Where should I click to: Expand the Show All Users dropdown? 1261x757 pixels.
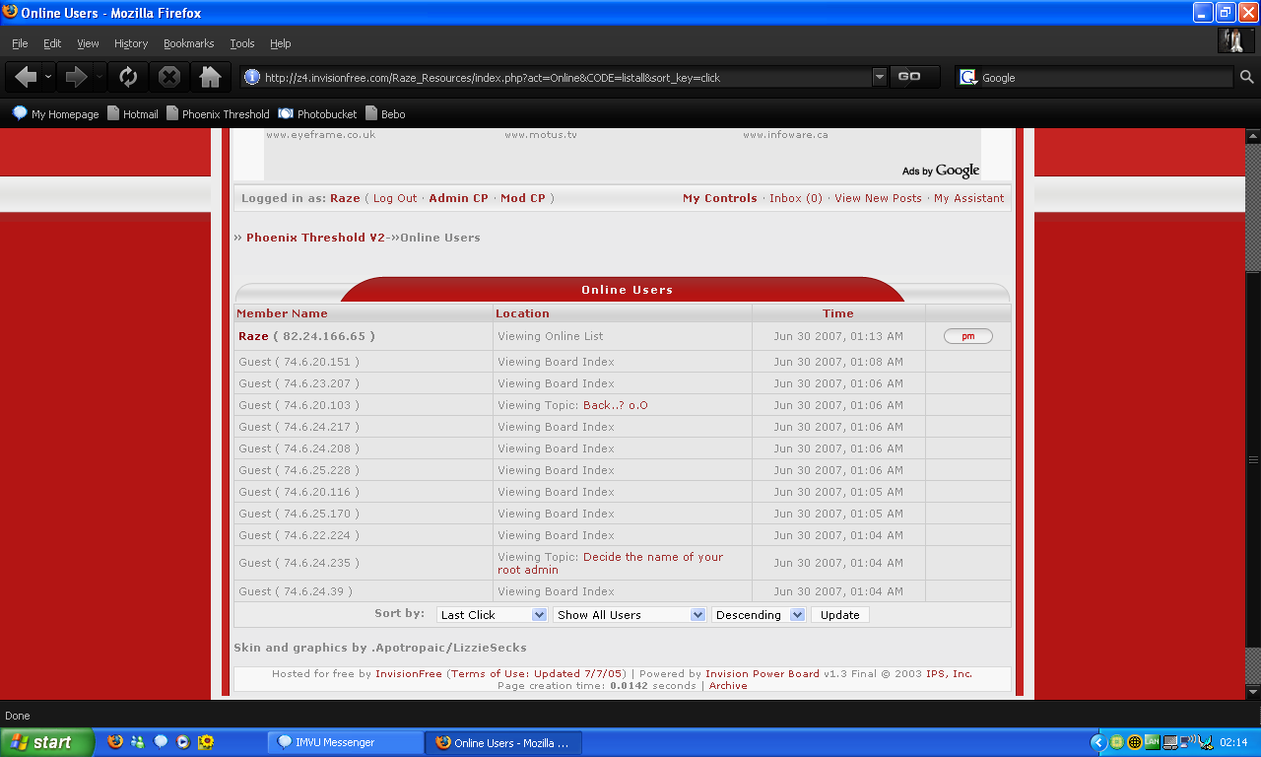[629, 615]
